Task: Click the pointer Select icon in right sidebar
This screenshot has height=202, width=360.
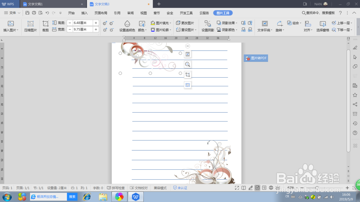Action: pos(355,57)
